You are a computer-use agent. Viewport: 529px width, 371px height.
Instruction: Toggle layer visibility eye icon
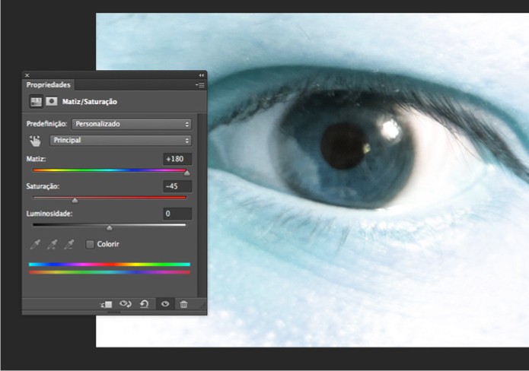(x=164, y=304)
